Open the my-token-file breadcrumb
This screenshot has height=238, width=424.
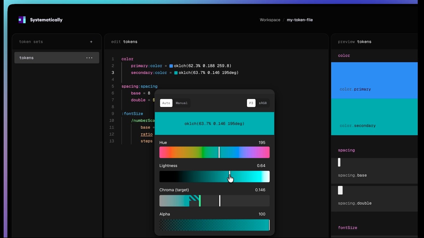pyautogui.click(x=300, y=20)
